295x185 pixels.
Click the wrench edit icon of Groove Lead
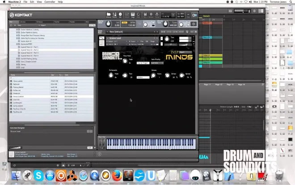tap(101, 38)
